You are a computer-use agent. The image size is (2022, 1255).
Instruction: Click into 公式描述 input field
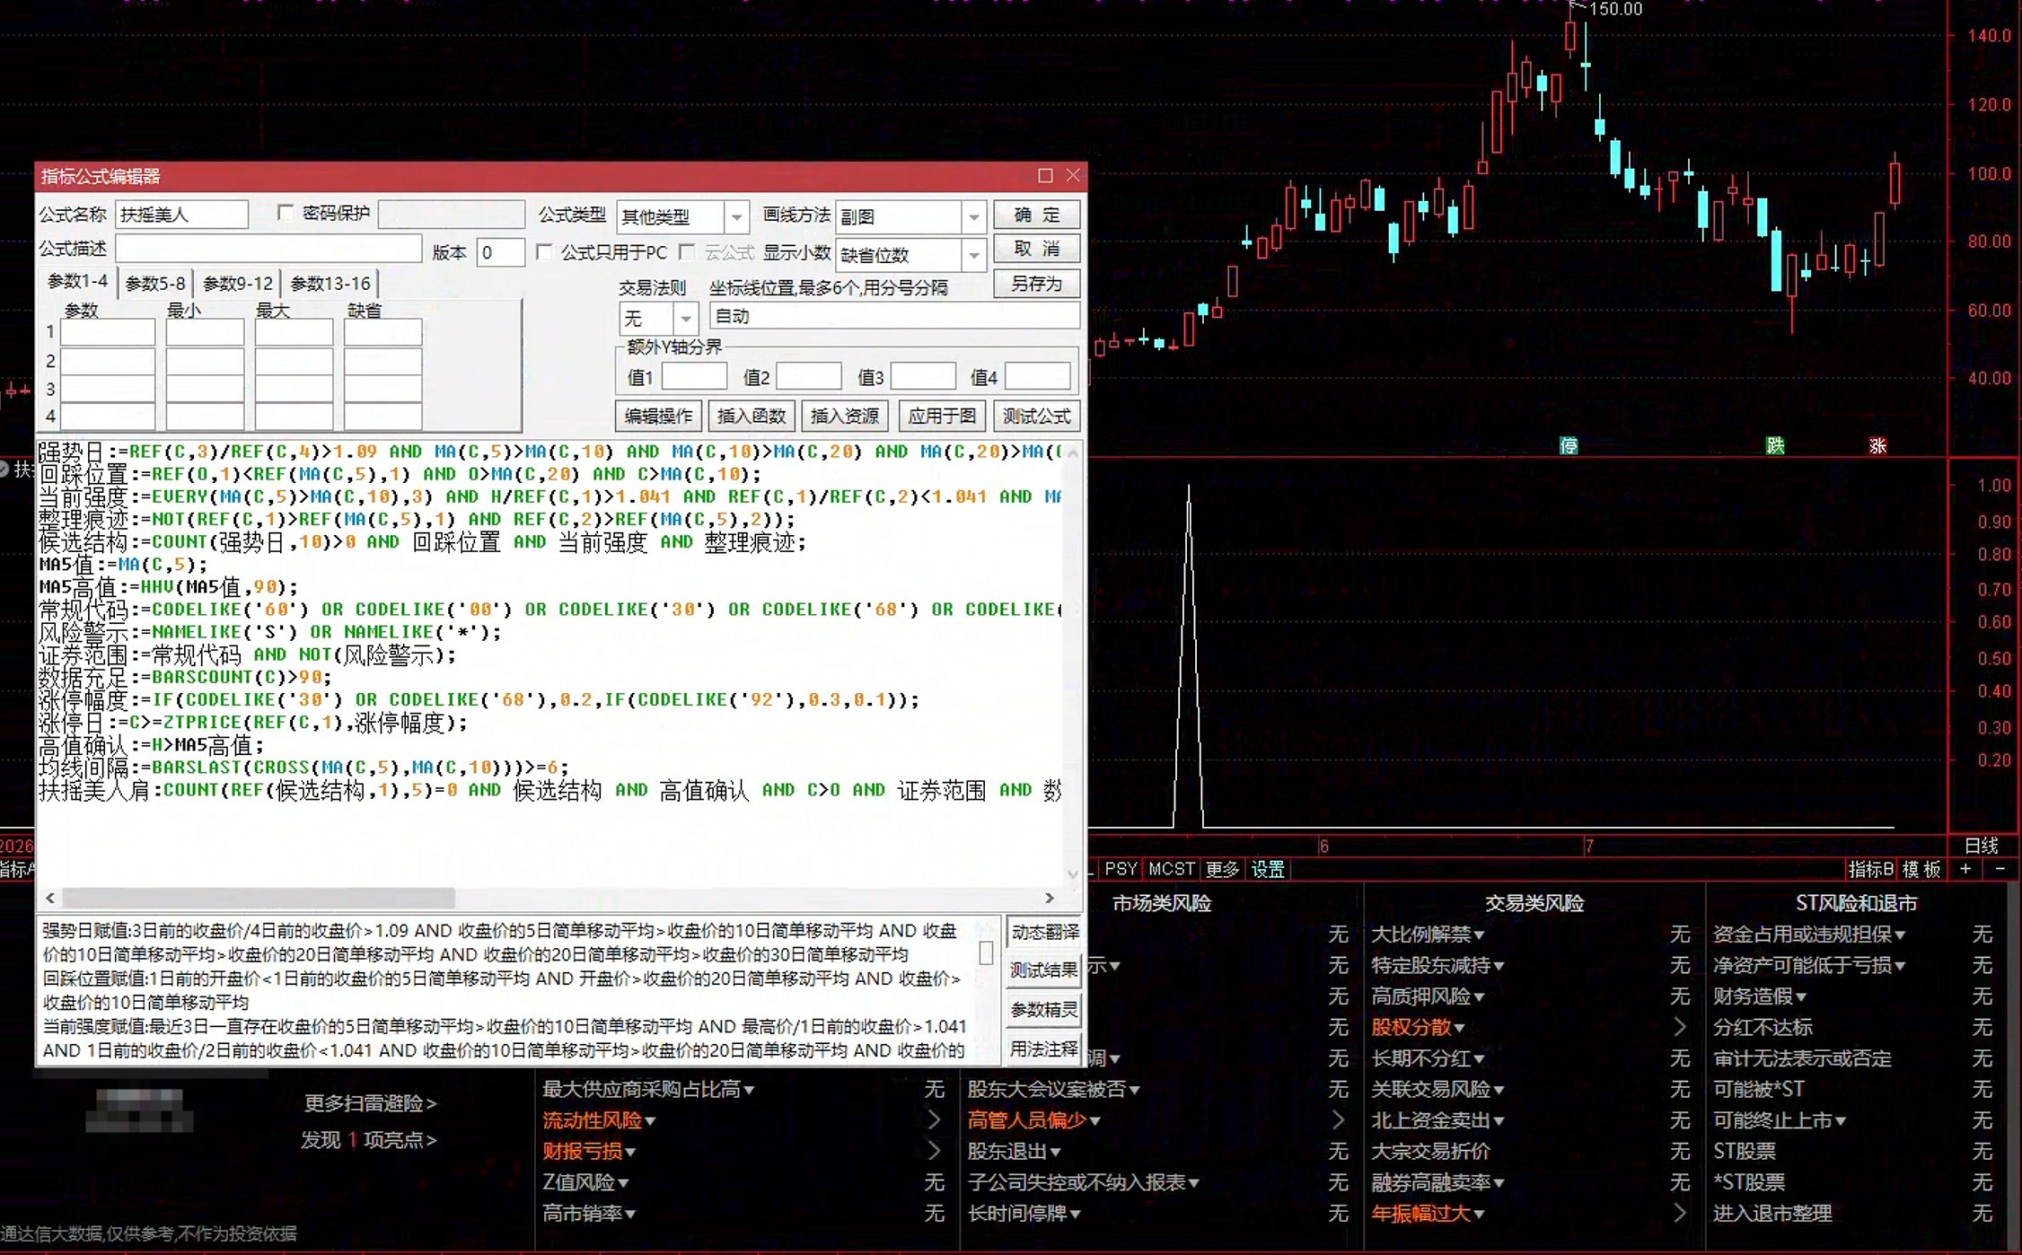pyautogui.click(x=268, y=249)
